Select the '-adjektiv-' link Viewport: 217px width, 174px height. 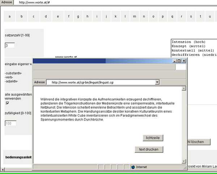coord(12,81)
